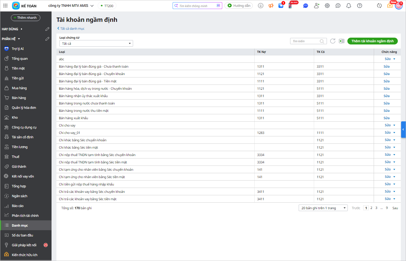
Task: Click Thêm tài khoản ngầm định button
Action: pos(372,41)
